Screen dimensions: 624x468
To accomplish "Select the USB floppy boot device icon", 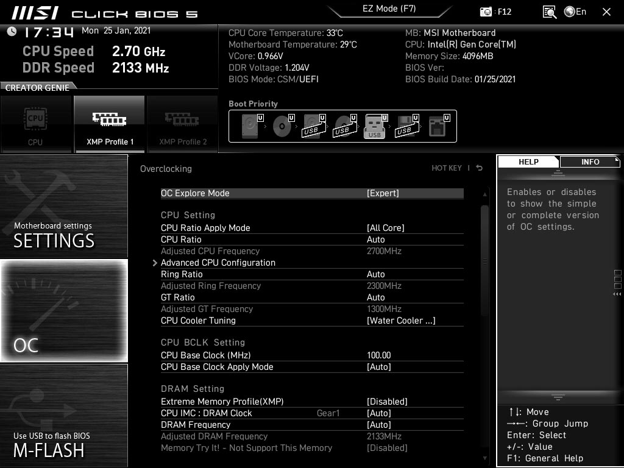I will point(407,126).
